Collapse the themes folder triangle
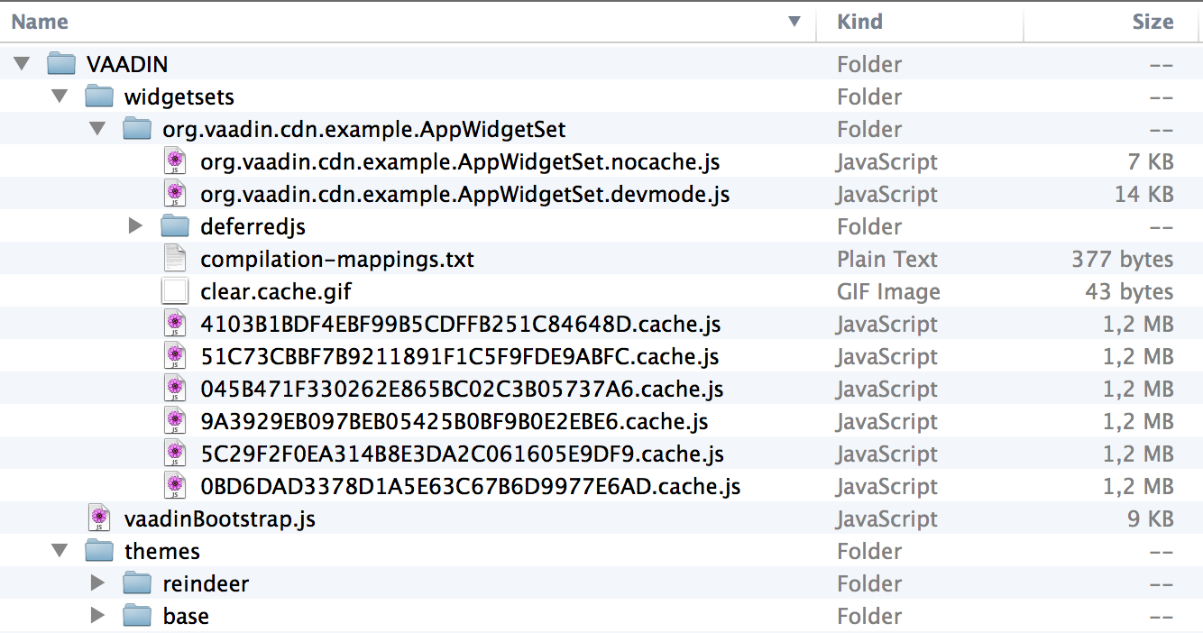The image size is (1203, 633). [x=60, y=551]
